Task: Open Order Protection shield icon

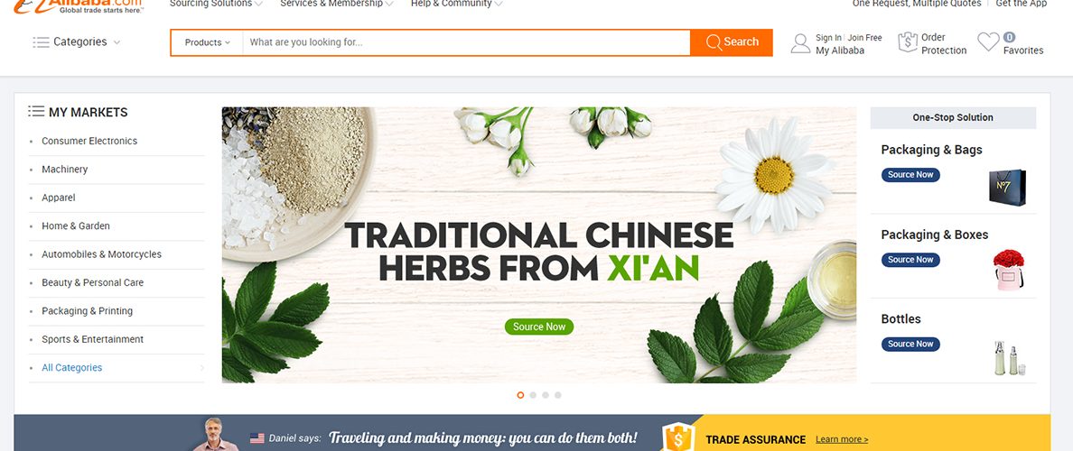Action: [x=908, y=42]
